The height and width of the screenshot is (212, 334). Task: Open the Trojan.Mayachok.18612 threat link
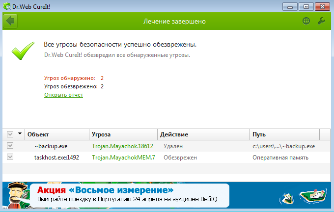tap(122, 146)
